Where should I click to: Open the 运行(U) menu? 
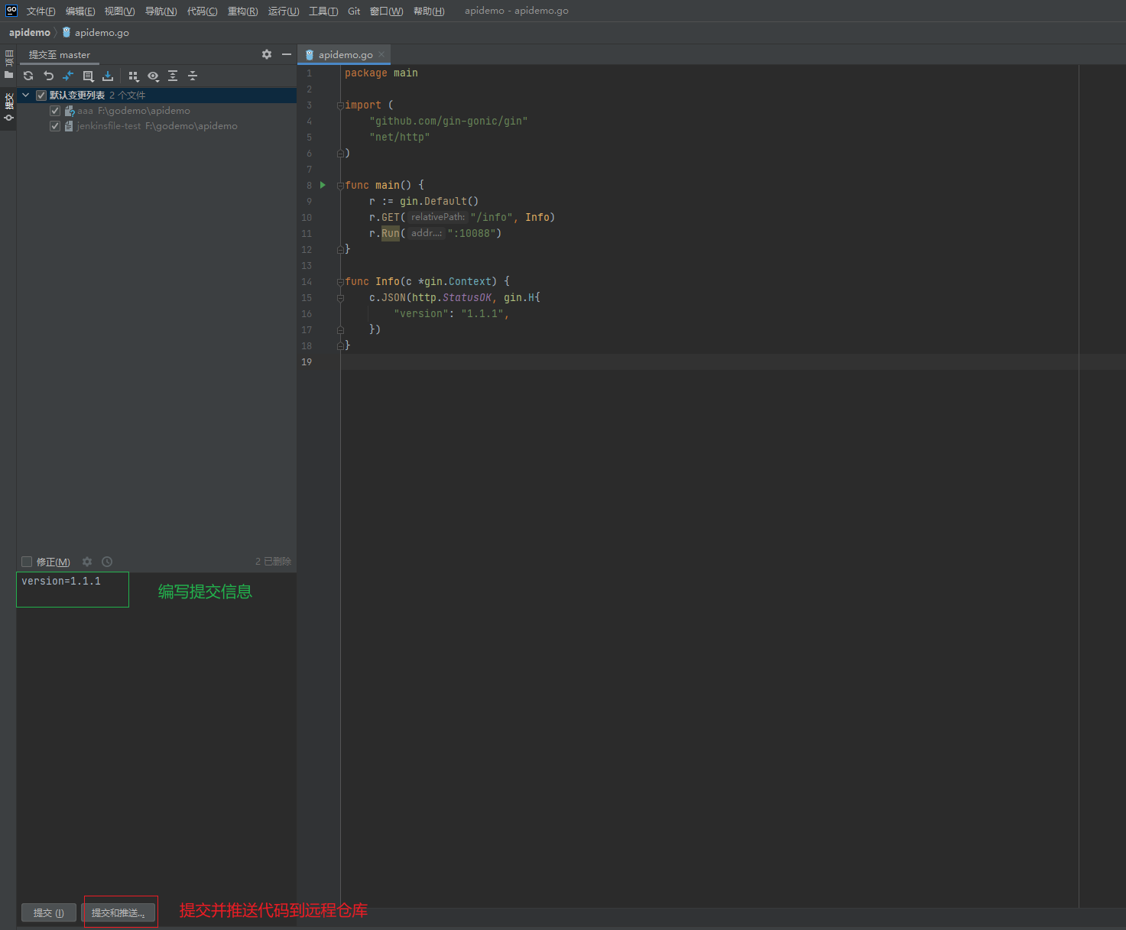(284, 11)
